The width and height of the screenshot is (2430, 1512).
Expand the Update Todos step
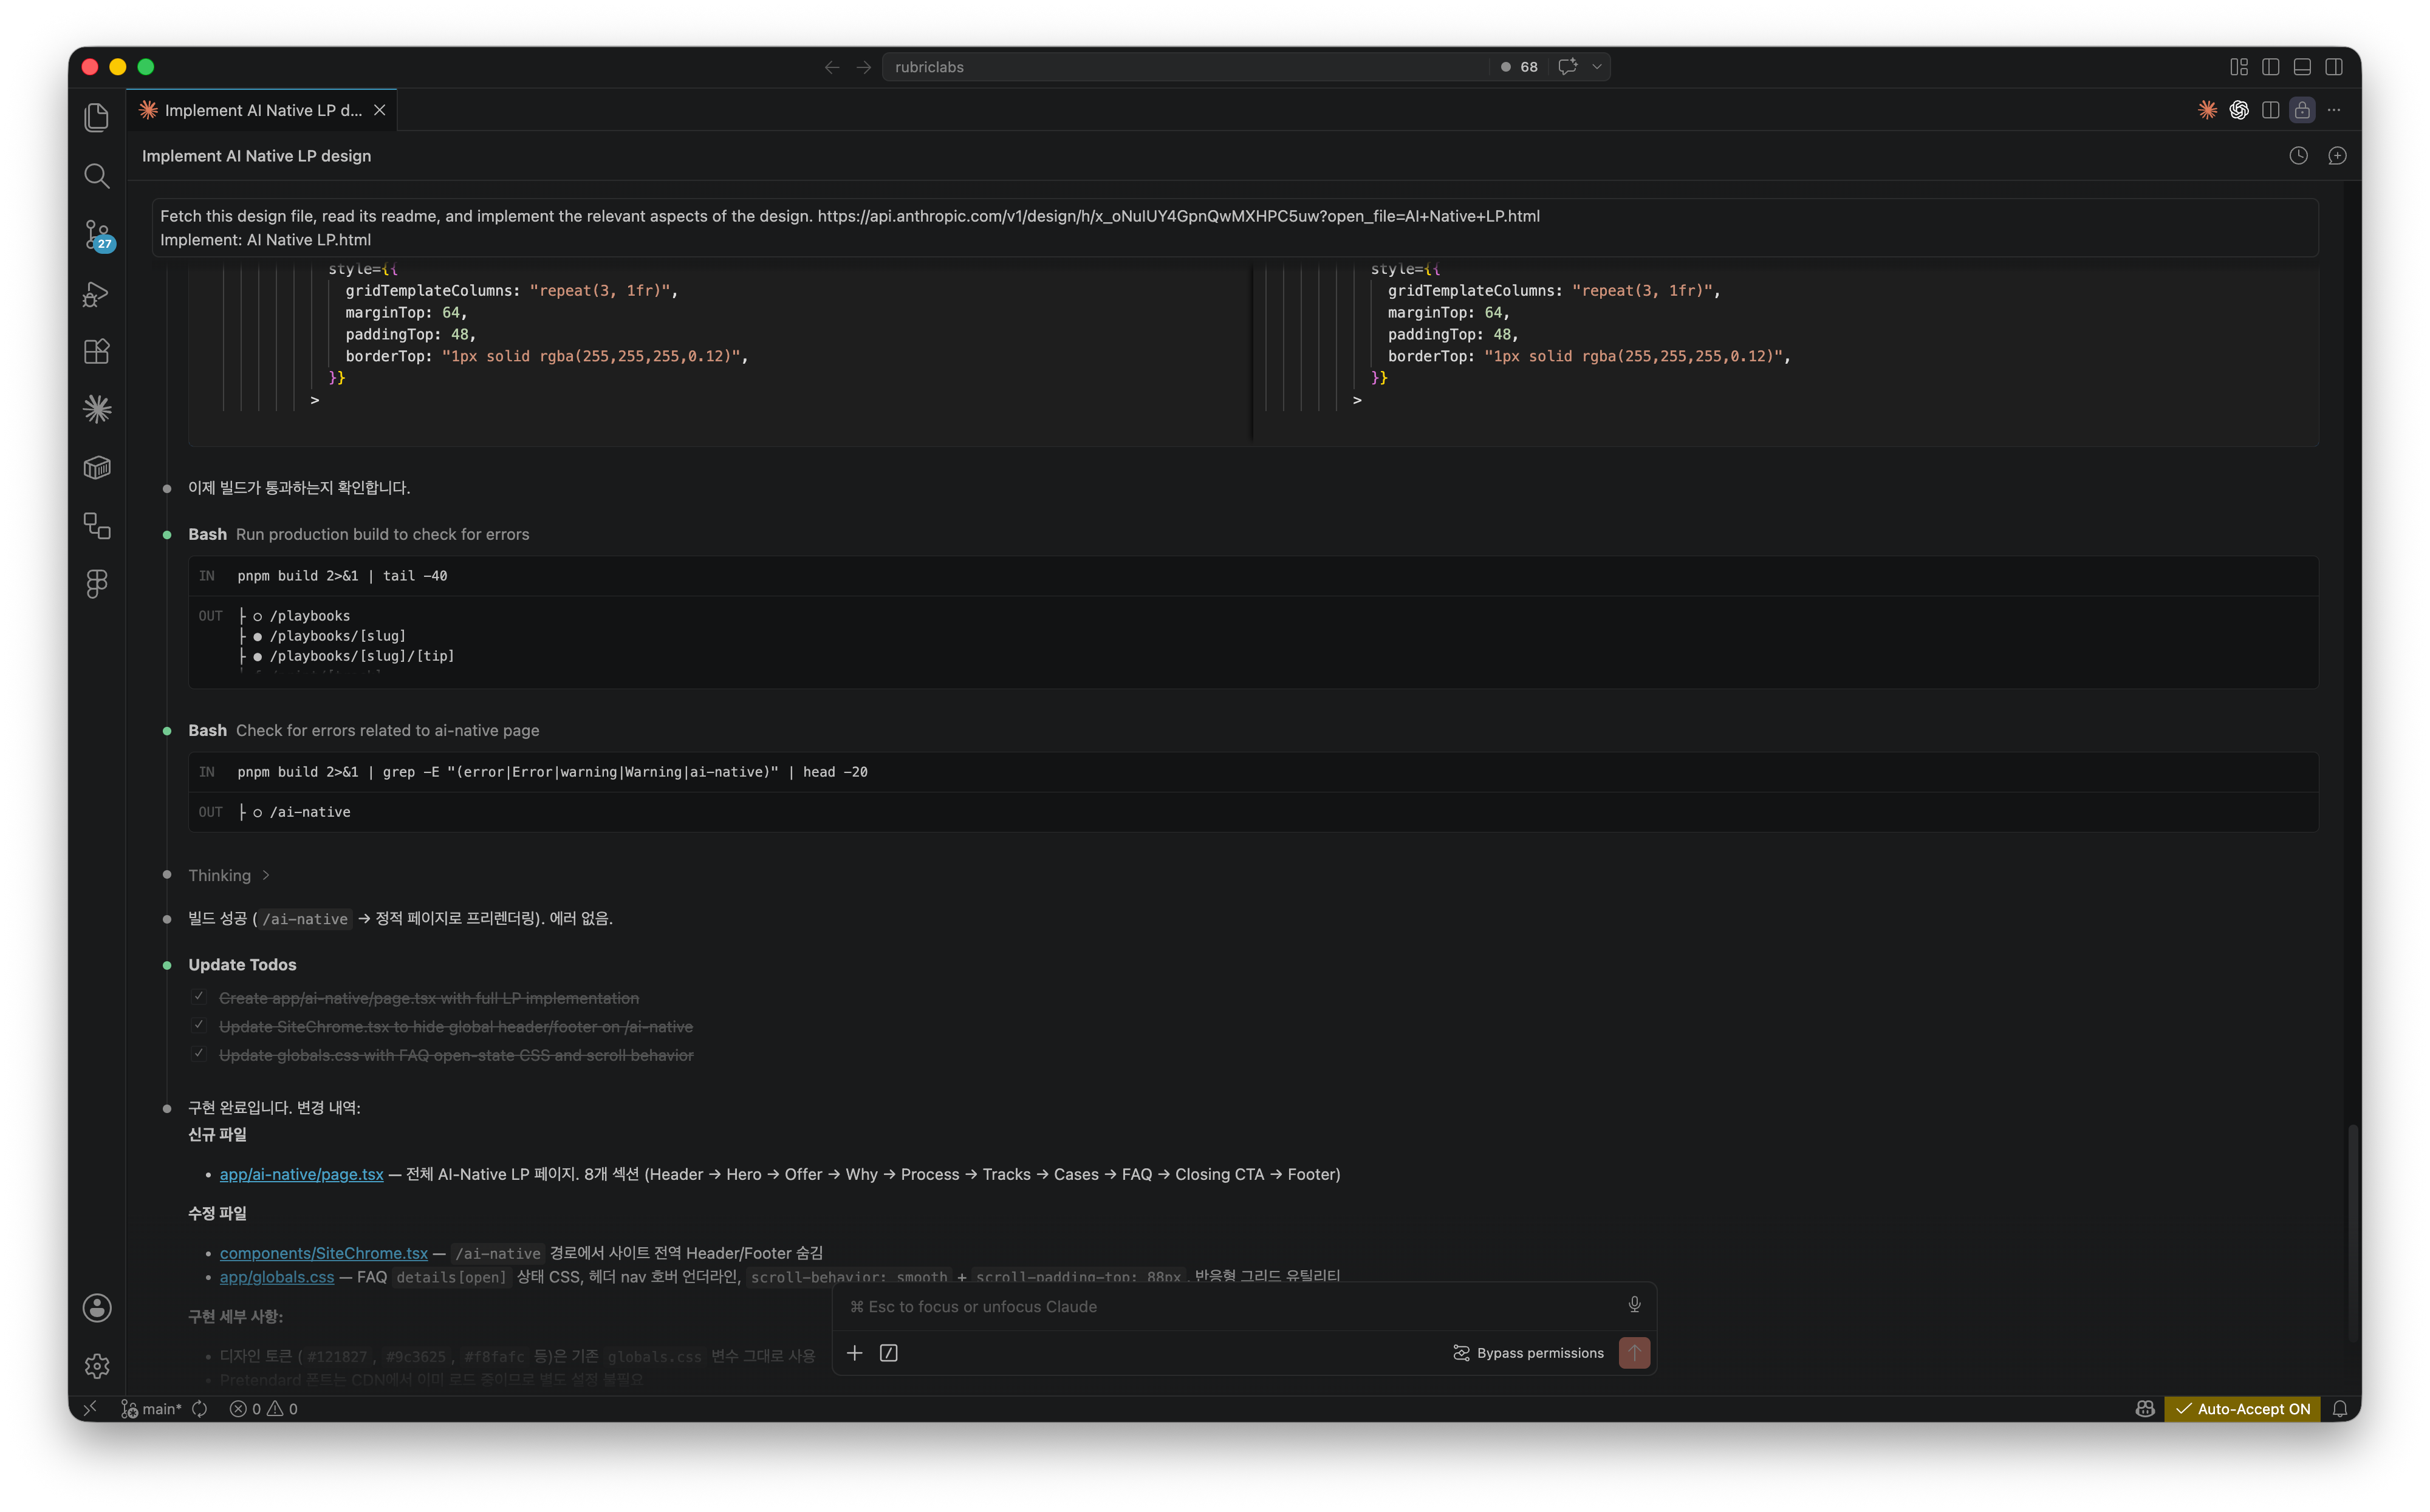[x=242, y=965]
